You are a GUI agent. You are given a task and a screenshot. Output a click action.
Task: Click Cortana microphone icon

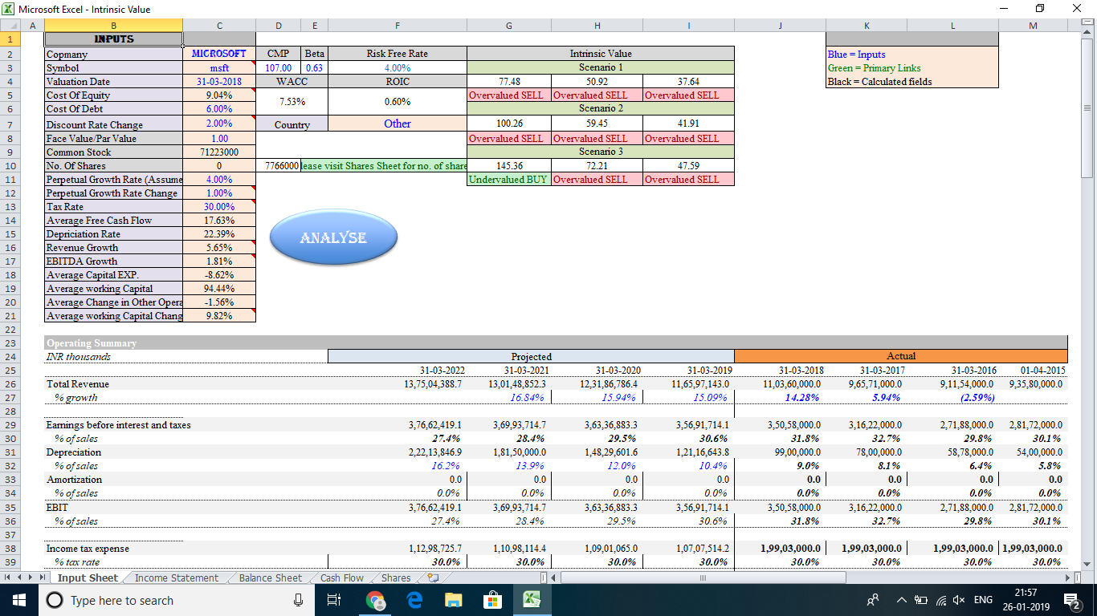[x=298, y=600]
